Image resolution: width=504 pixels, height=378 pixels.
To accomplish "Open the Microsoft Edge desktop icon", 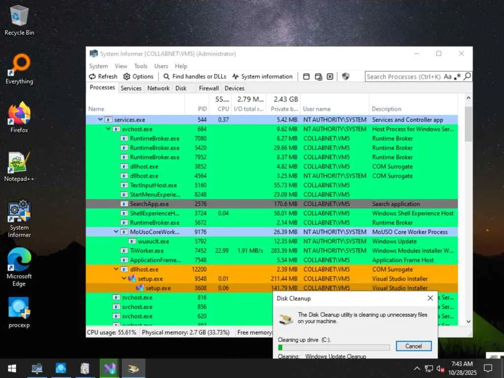I will click(19, 267).
